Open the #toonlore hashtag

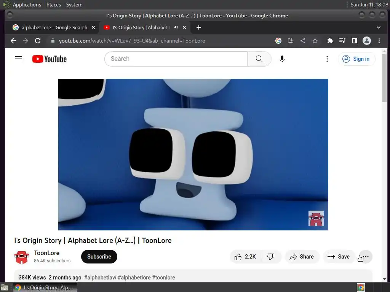pos(163,278)
